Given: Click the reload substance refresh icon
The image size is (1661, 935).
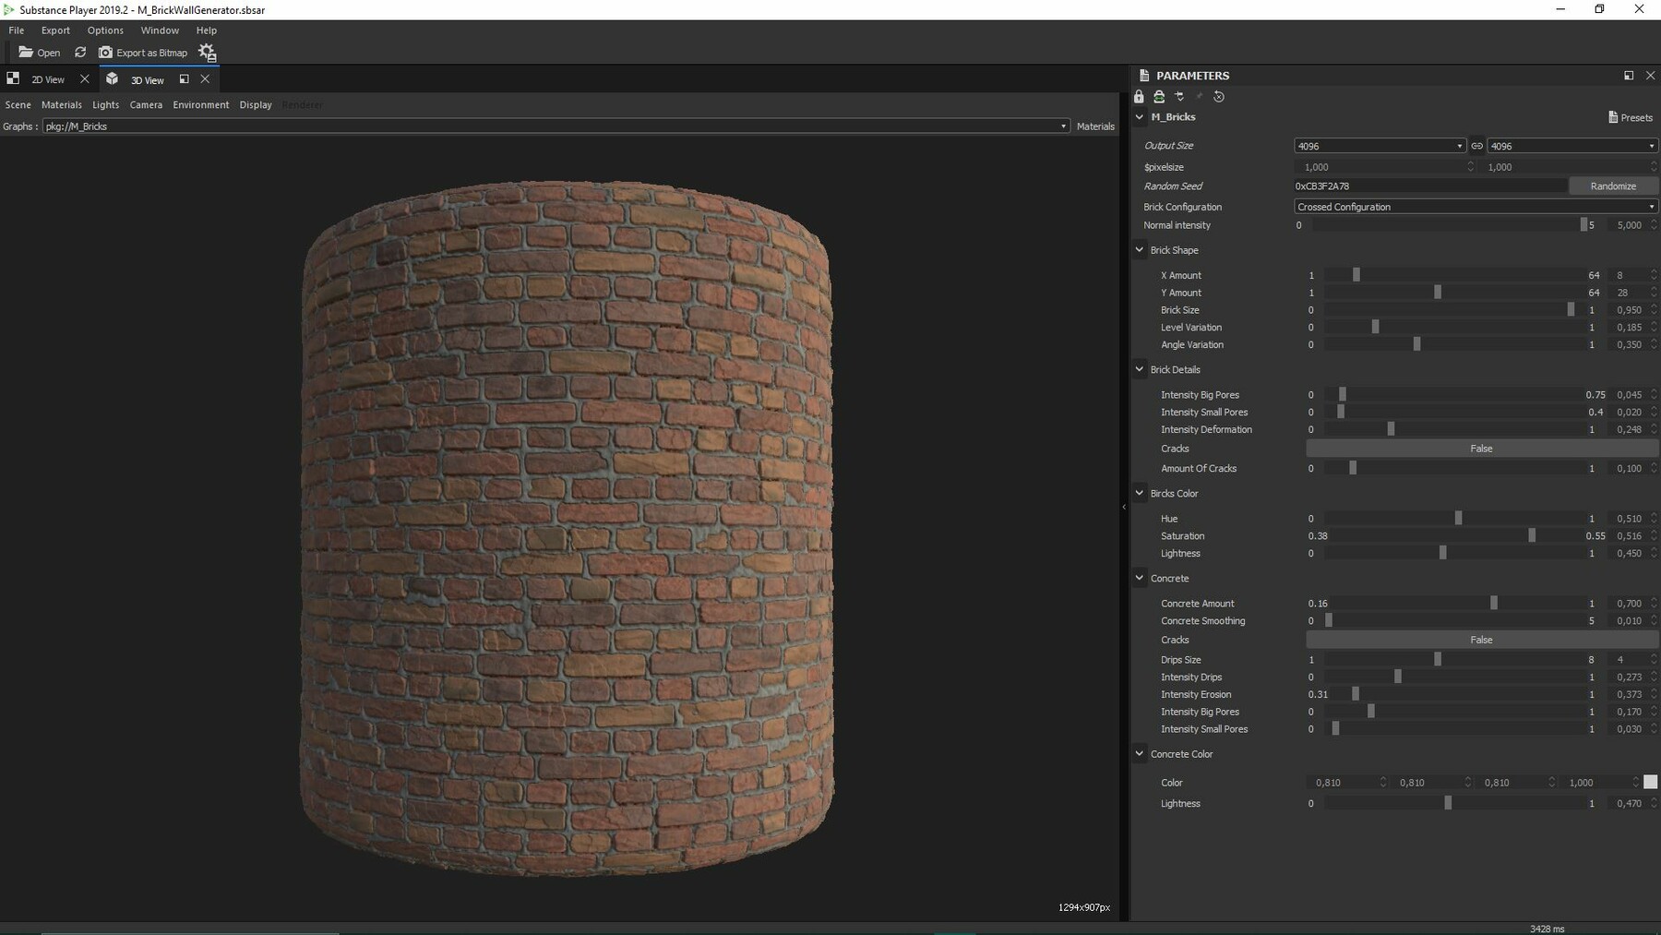Looking at the screenshot, I should tap(80, 53).
